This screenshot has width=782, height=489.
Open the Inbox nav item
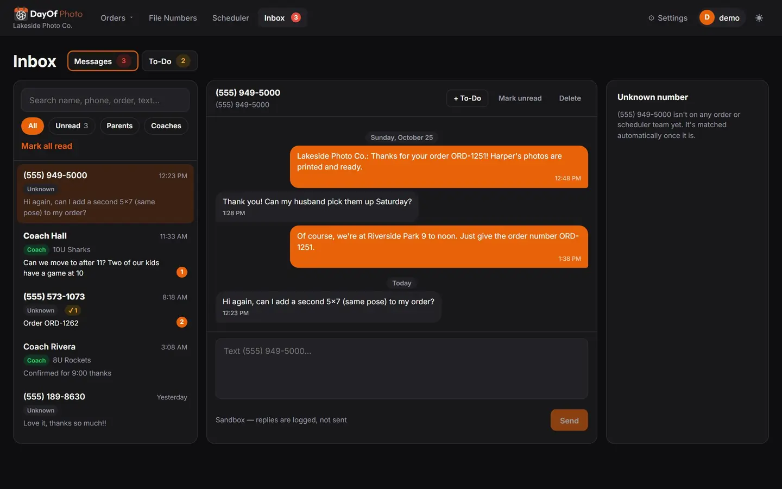[x=282, y=18]
